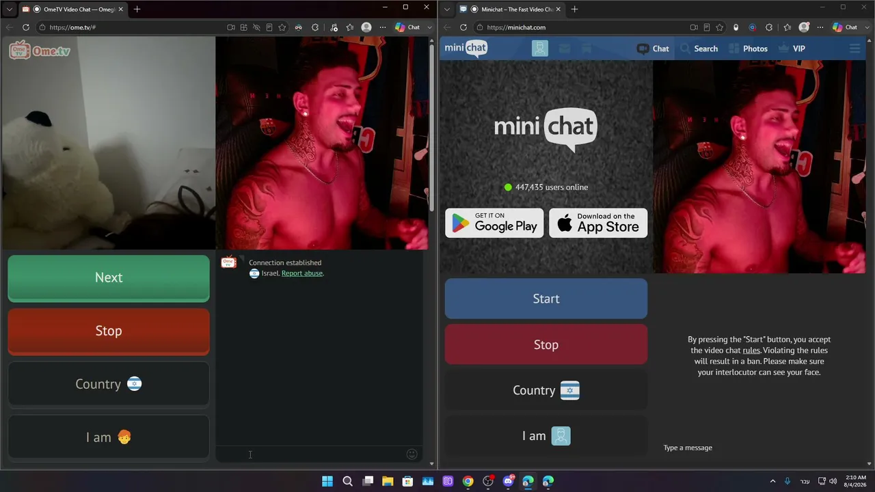Show hidden system tray icons

click(772, 481)
